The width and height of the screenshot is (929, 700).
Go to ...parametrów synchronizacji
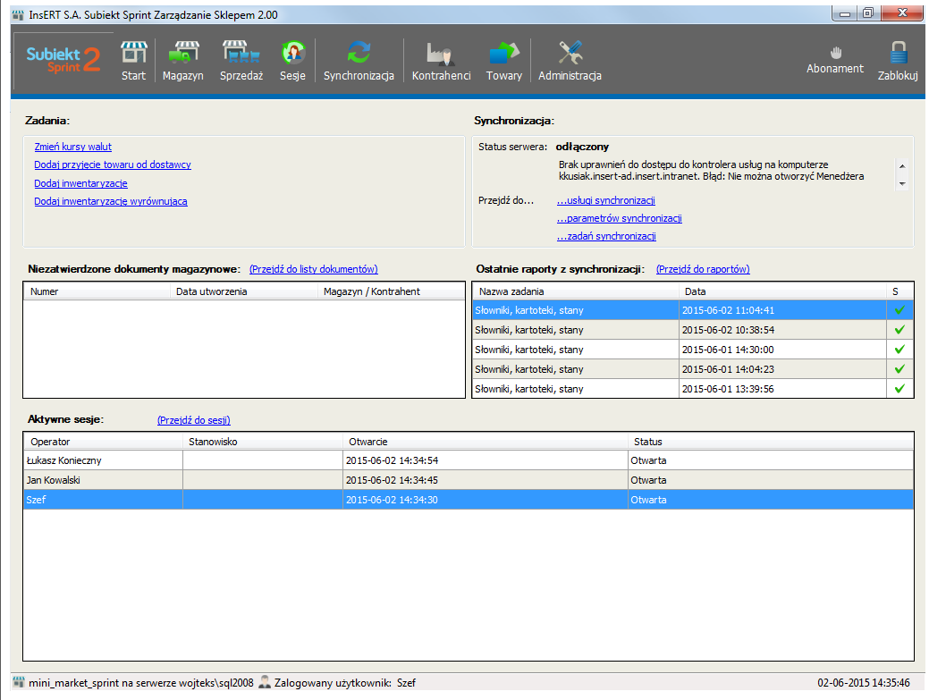click(619, 218)
